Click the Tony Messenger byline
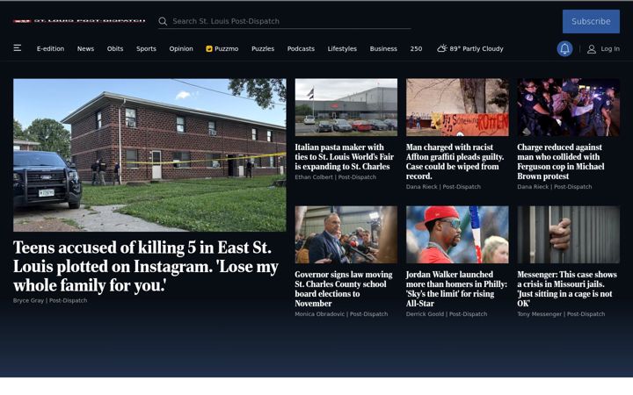The width and height of the screenshot is (633, 395). coord(539,314)
